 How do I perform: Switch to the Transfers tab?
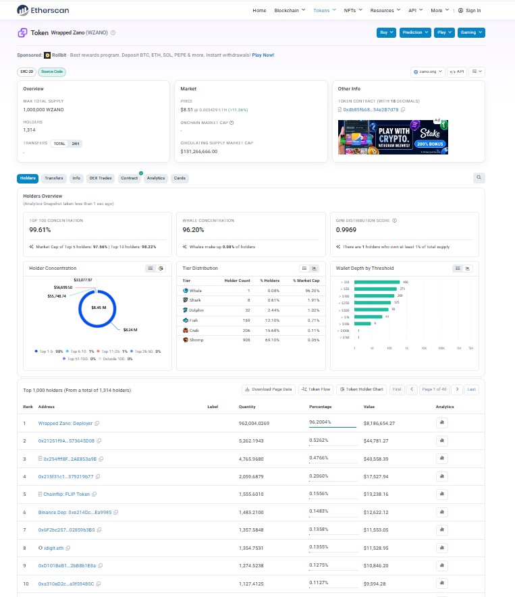[x=54, y=178]
